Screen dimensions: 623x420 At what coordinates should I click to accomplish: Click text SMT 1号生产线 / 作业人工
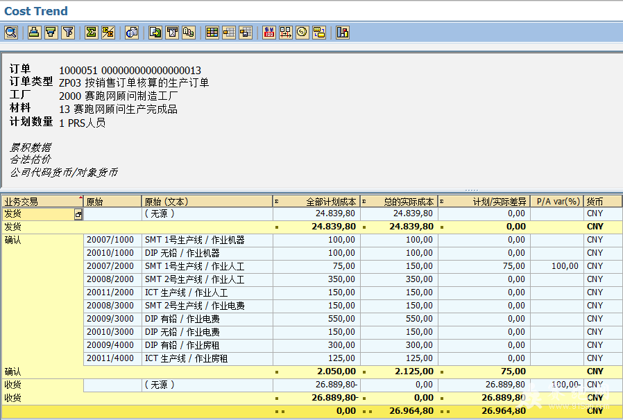(195, 266)
